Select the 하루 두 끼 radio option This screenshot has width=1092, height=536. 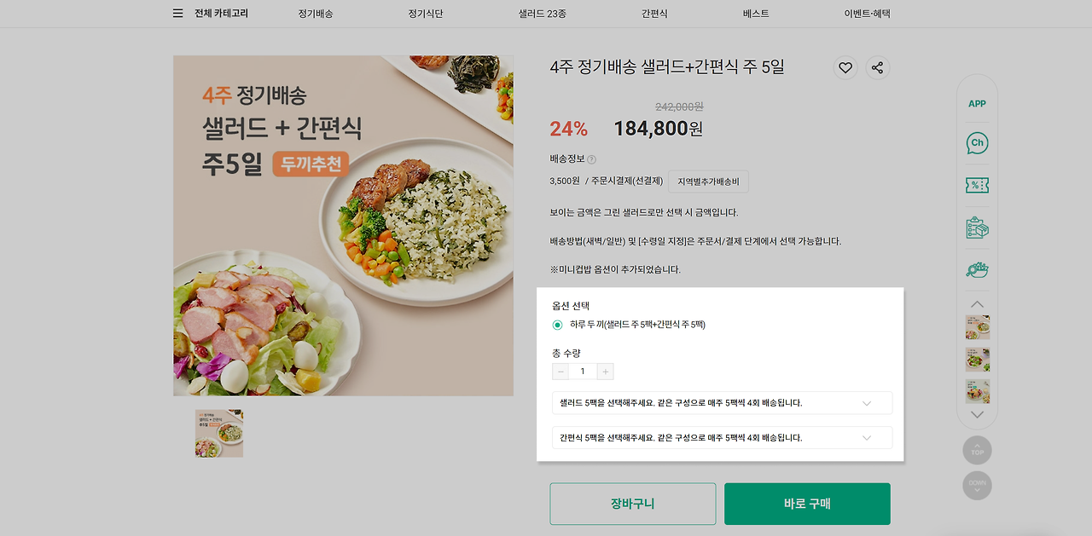point(558,325)
